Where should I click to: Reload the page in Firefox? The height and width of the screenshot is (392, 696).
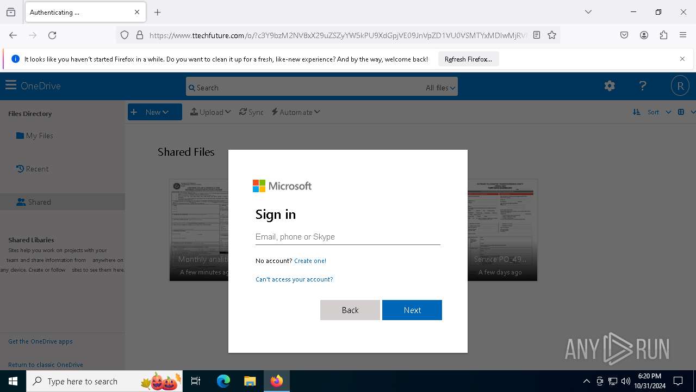52,35
